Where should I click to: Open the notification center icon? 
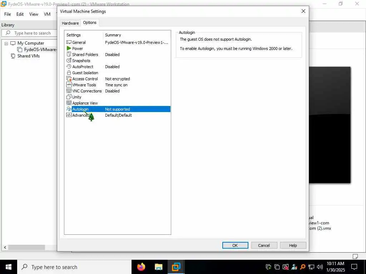[354, 267]
